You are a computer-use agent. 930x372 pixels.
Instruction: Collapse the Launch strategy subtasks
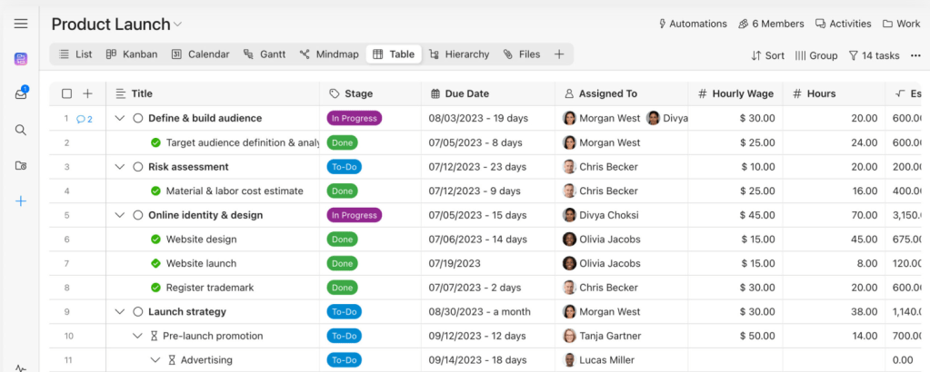click(119, 312)
